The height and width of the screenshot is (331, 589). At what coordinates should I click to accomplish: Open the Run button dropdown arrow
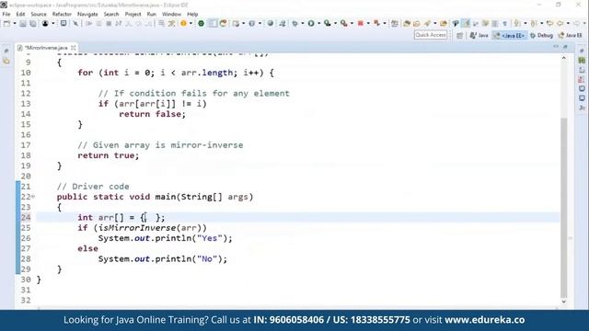click(x=319, y=24)
